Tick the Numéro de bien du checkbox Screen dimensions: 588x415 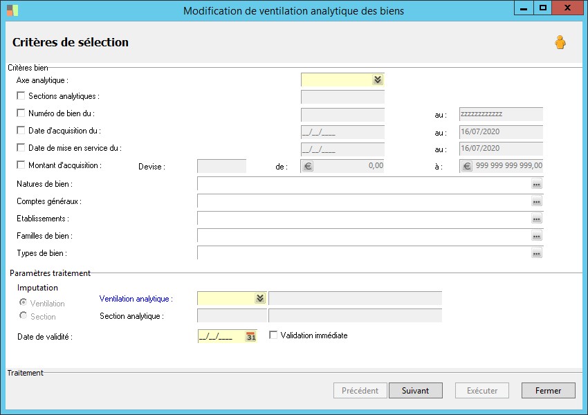point(21,113)
